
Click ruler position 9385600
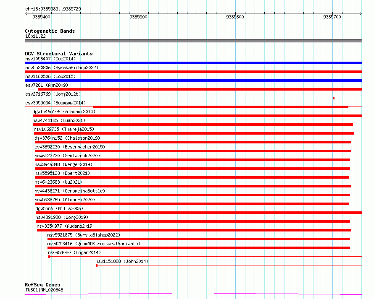coord(235,17)
